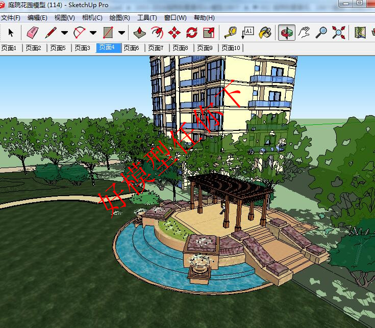Switch to scene tab 页面8
This screenshot has height=328, width=375.
pos(180,48)
